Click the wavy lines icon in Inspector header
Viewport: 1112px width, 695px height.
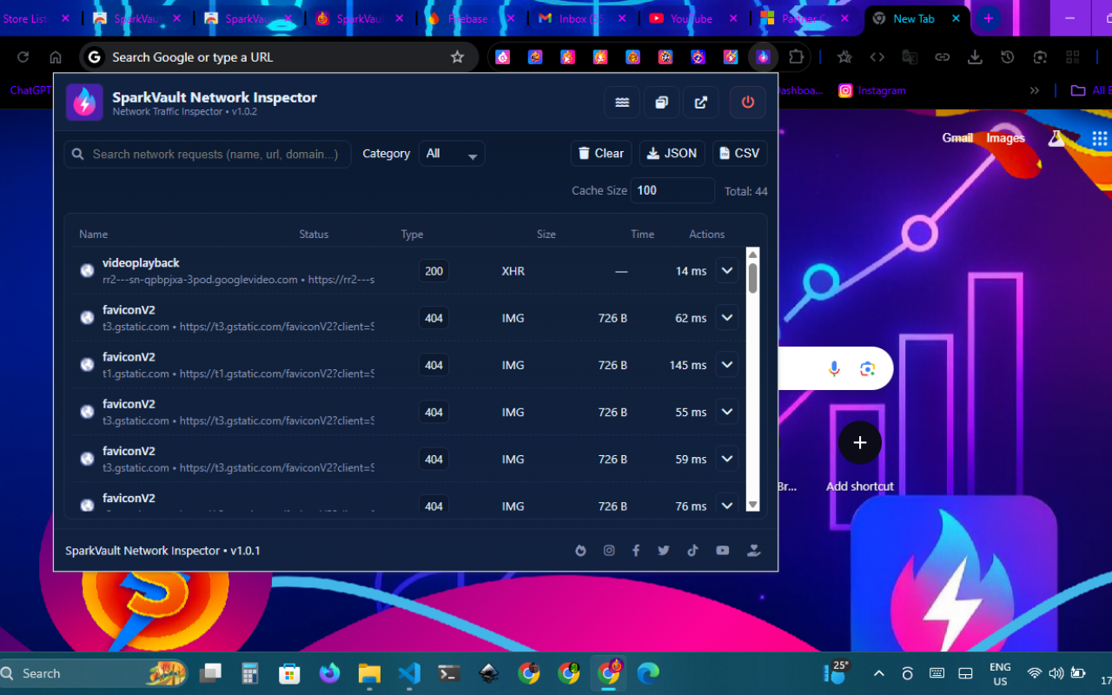622,103
